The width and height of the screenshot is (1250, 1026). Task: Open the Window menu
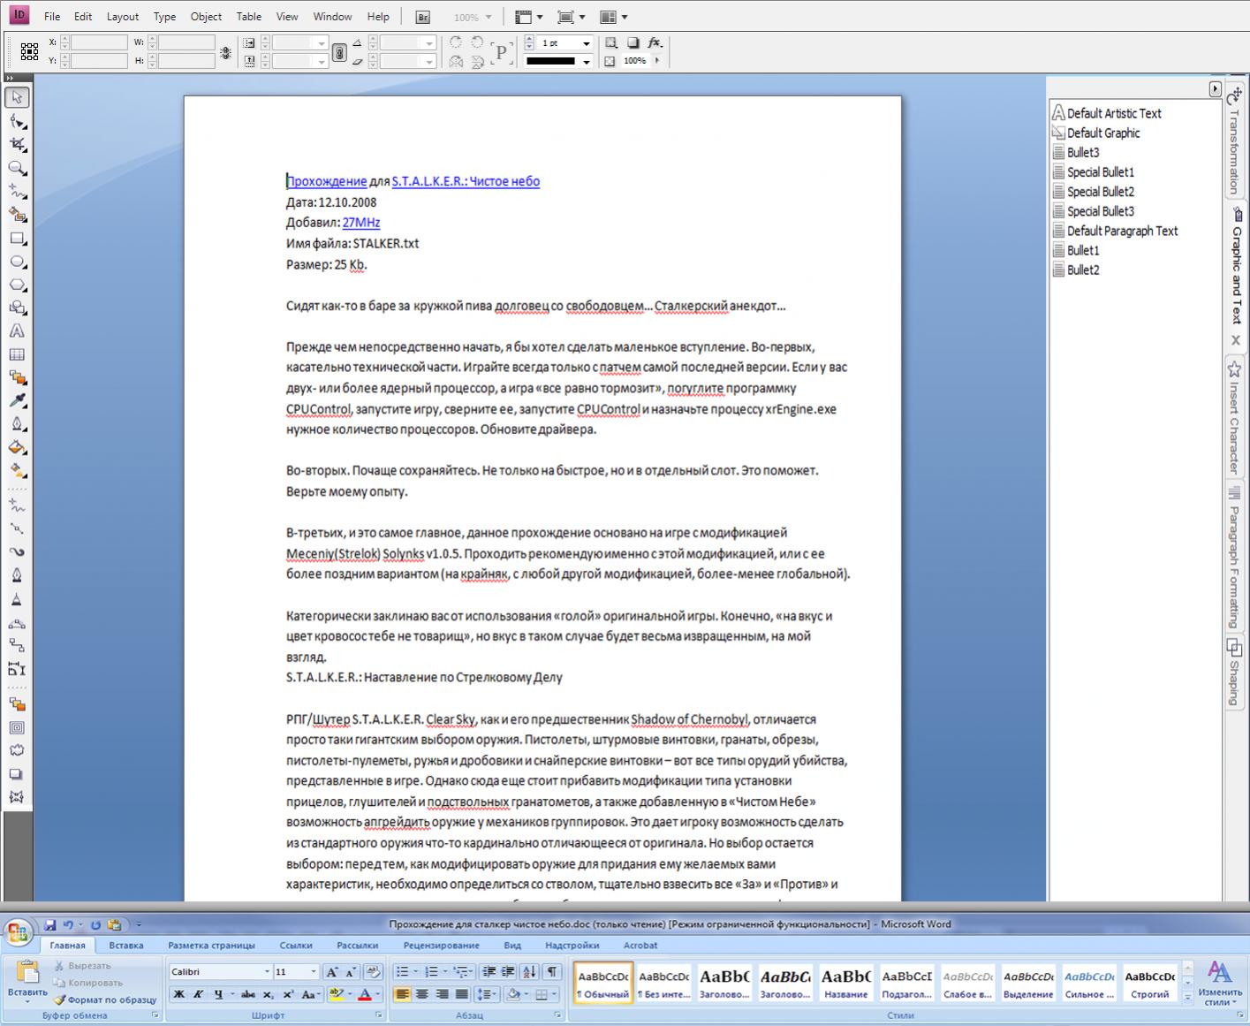point(332,17)
